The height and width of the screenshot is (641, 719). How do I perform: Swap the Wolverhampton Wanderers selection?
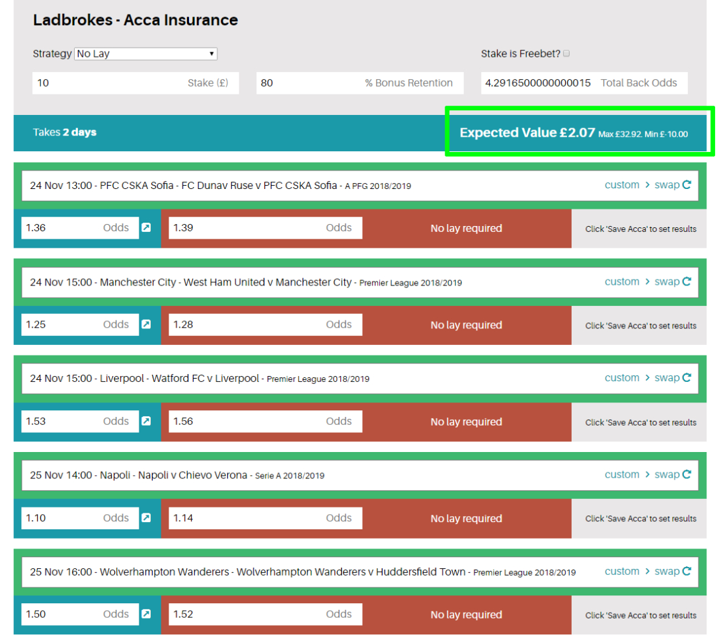pyautogui.click(x=673, y=572)
